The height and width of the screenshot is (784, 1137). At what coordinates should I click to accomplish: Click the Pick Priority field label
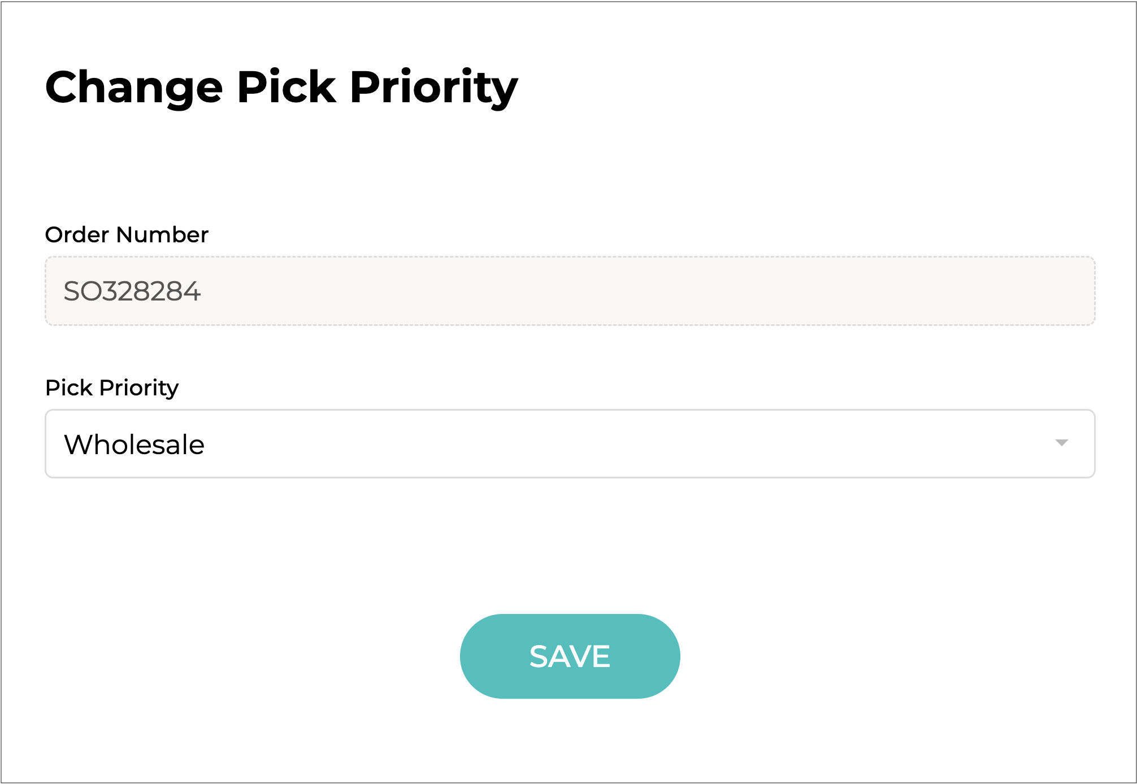[112, 387]
